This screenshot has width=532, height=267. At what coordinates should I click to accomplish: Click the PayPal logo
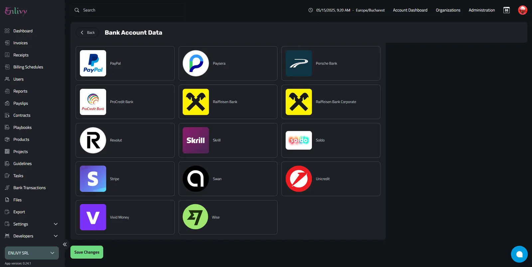point(93,63)
